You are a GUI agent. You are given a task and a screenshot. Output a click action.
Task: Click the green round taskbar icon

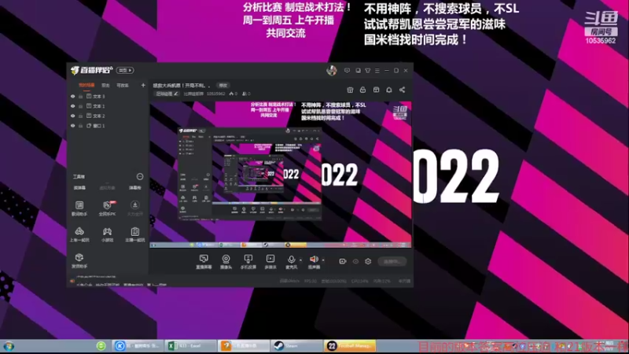click(101, 345)
